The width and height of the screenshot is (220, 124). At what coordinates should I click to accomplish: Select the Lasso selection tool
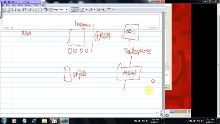98,10
